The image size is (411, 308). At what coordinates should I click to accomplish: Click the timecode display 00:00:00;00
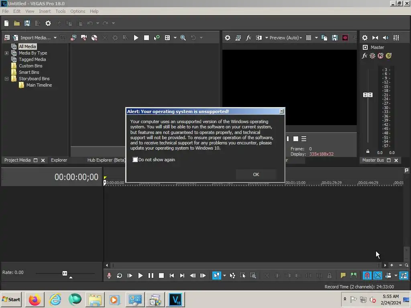coord(76,177)
